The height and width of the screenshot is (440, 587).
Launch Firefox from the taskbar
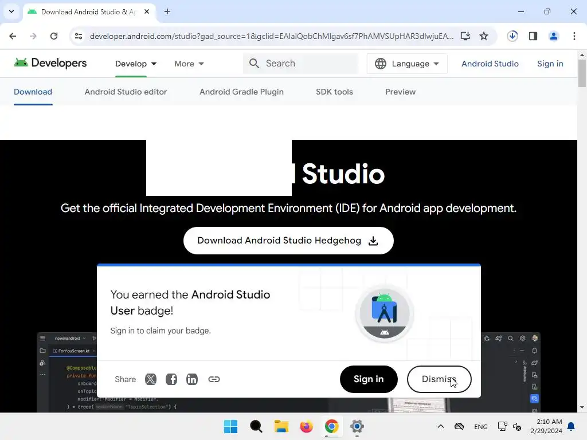[x=306, y=426]
